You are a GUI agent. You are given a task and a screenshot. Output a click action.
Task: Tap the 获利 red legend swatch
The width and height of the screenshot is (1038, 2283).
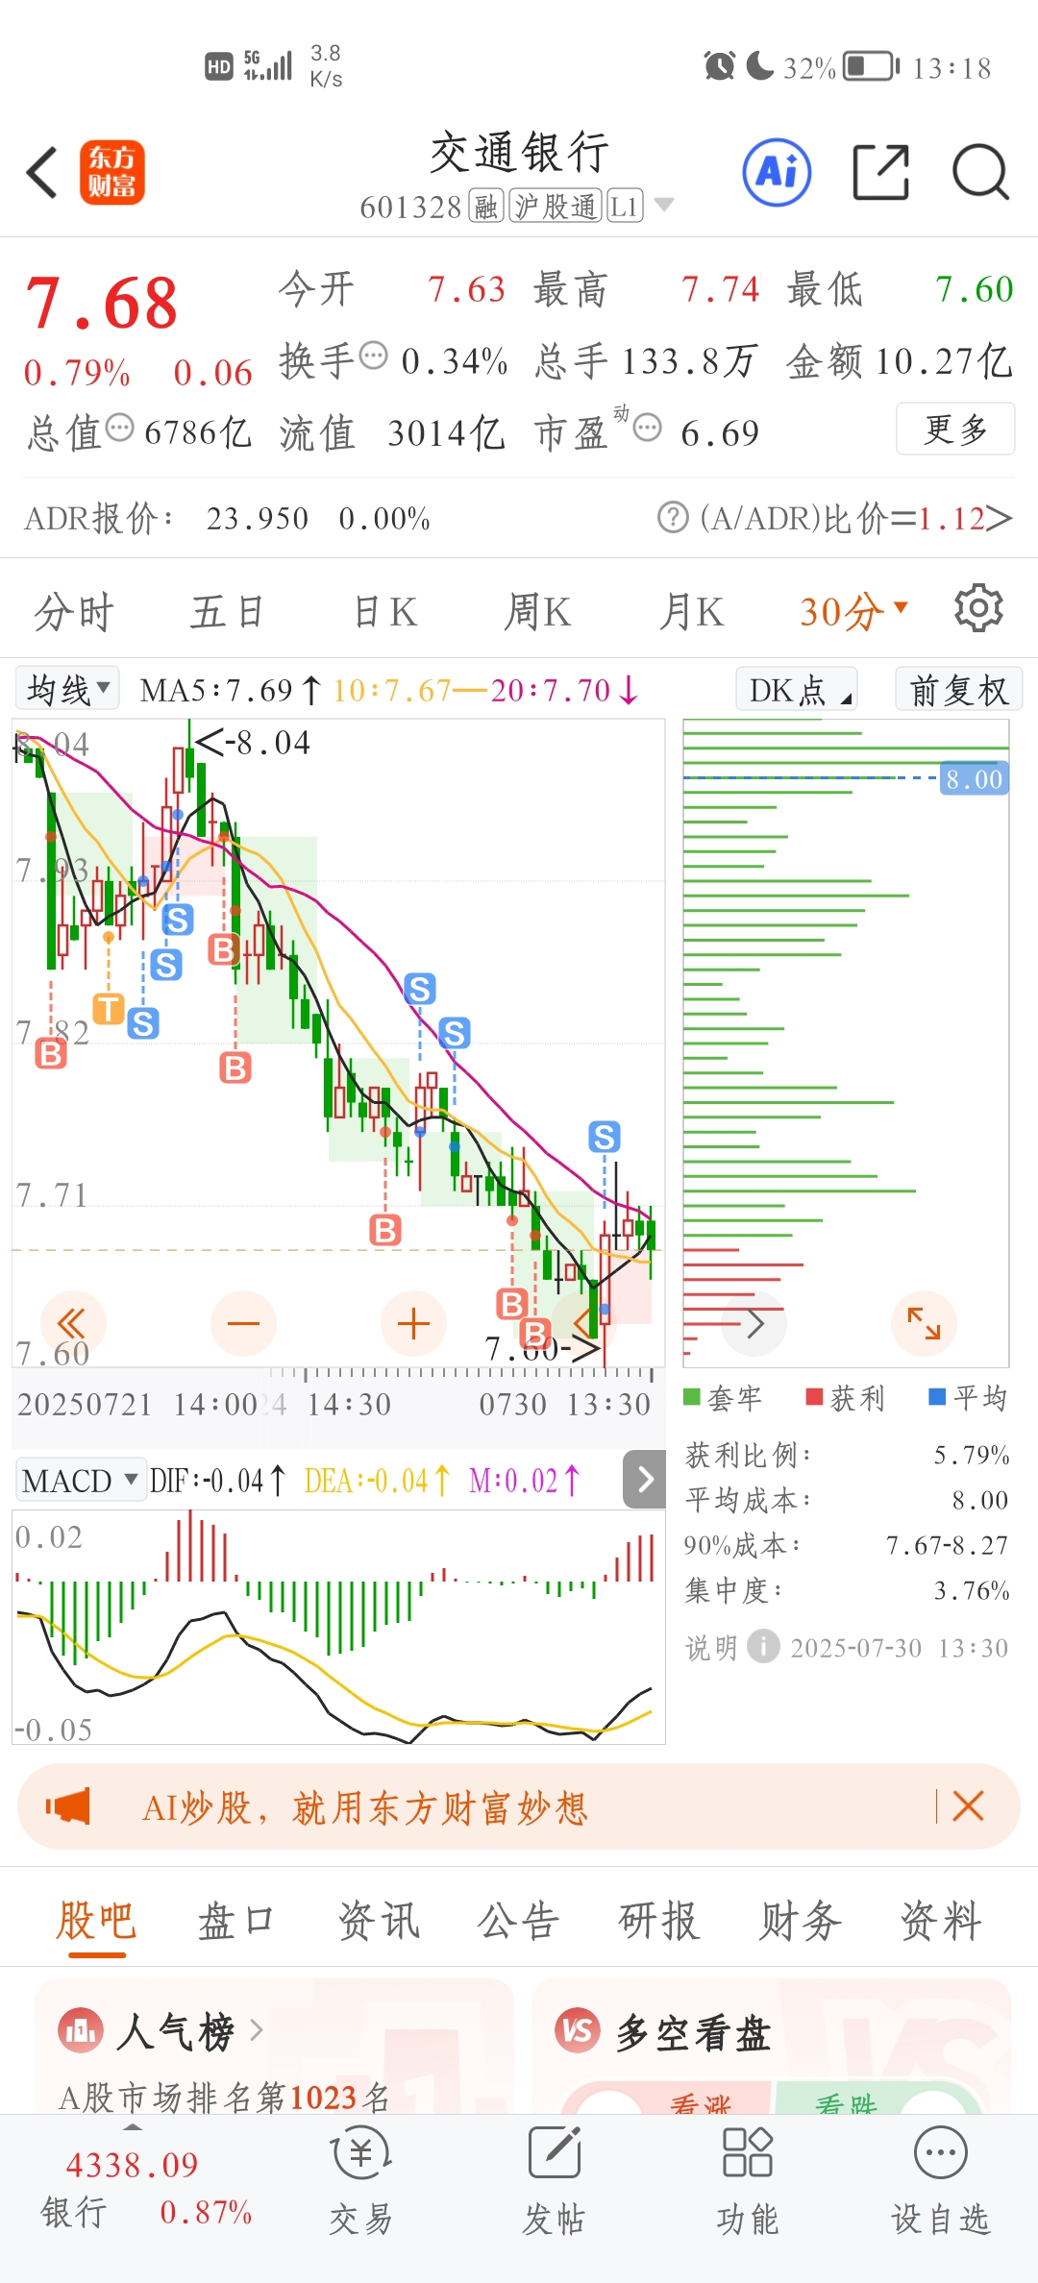pos(814,1396)
